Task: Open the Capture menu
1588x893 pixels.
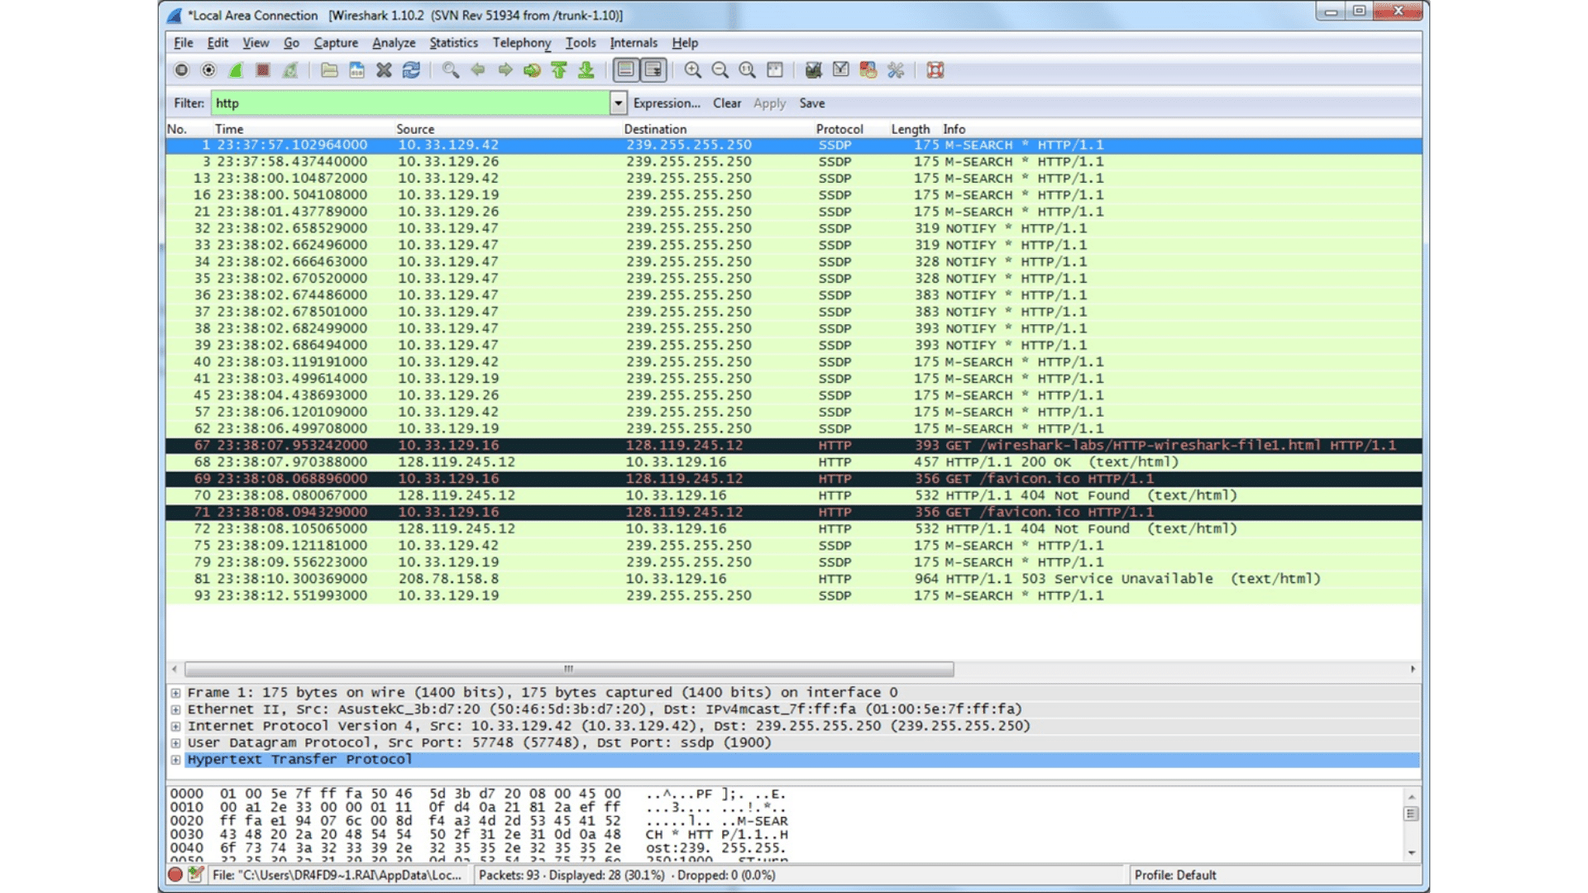Action: [336, 43]
